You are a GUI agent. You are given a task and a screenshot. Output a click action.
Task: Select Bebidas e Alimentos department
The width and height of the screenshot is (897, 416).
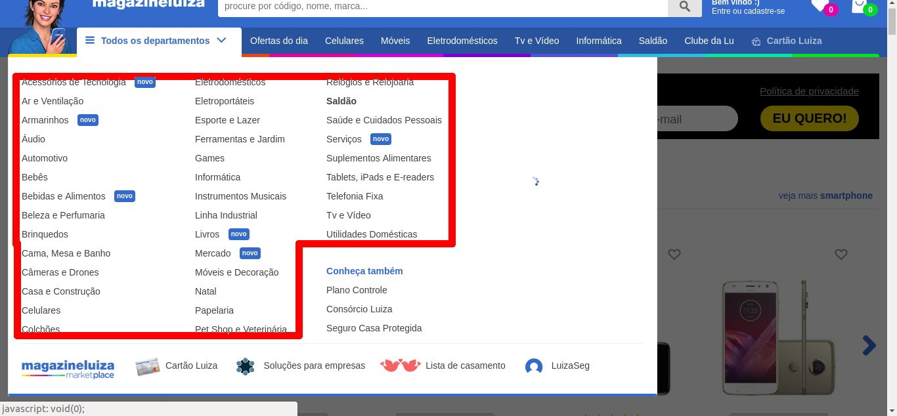coord(64,196)
